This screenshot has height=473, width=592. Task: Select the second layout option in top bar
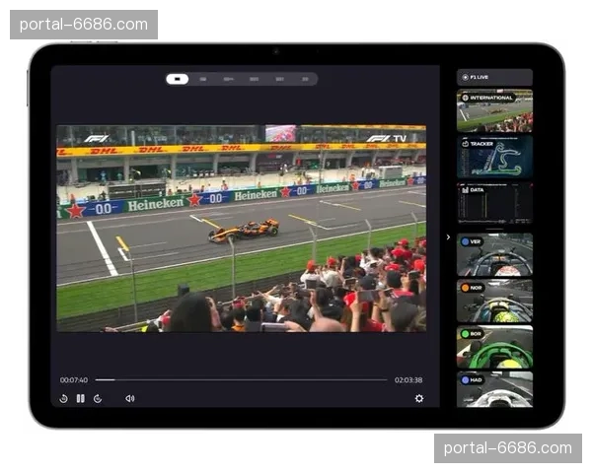(x=202, y=79)
